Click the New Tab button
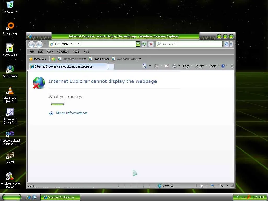Viewport: 268px width, 201px height. click(x=111, y=67)
